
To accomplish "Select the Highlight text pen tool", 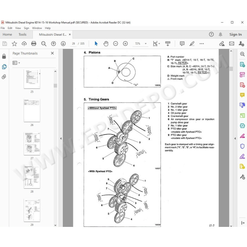I will 192,44.
